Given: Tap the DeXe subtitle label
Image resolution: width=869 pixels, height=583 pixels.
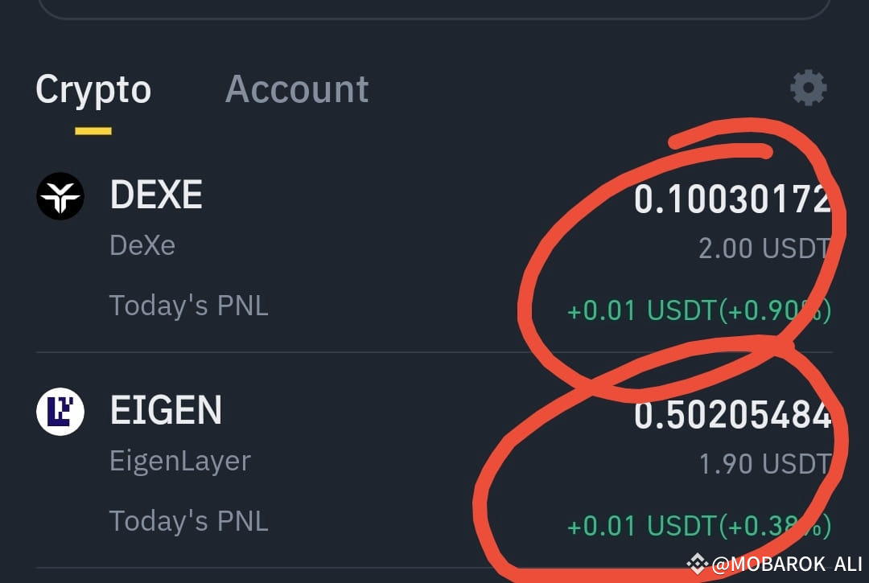Looking at the screenshot, I should coord(142,245).
